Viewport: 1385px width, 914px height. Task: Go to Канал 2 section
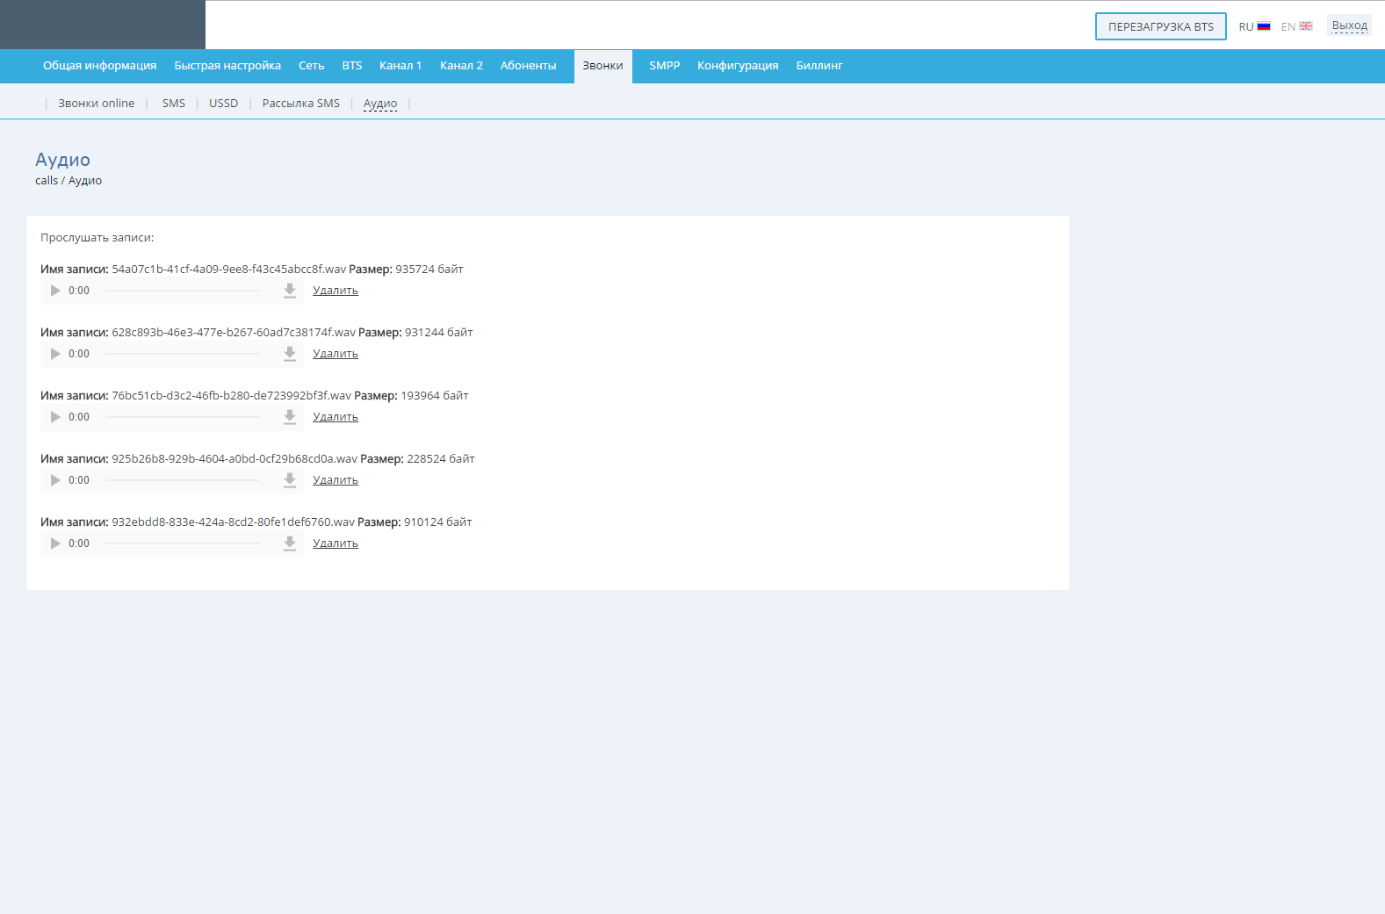click(x=461, y=66)
